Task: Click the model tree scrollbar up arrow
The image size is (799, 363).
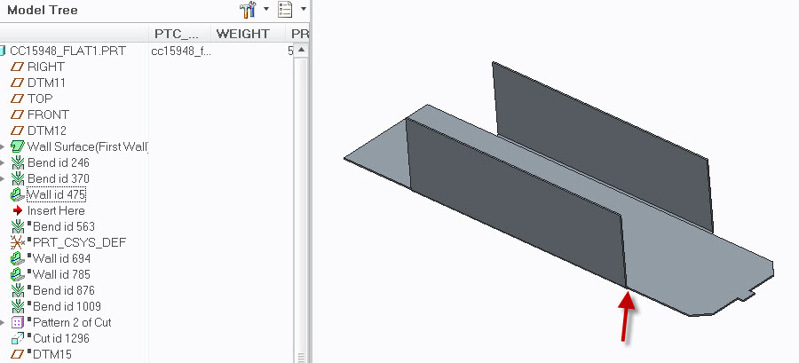Action: 301,50
